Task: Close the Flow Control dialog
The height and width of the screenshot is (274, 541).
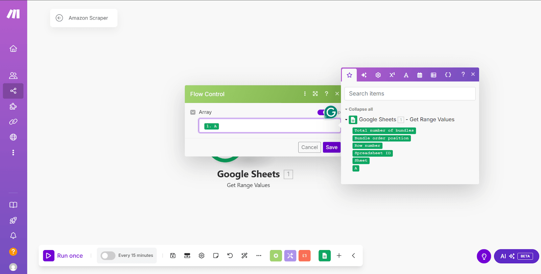Action: click(x=337, y=94)
